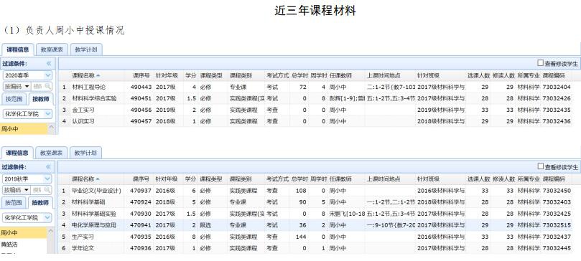Click the teacher list's scroll-up arrow in the 2020春季 panel
Image resolution: width=581 pixels, height=261 pixels.
[x=52, y=128]
